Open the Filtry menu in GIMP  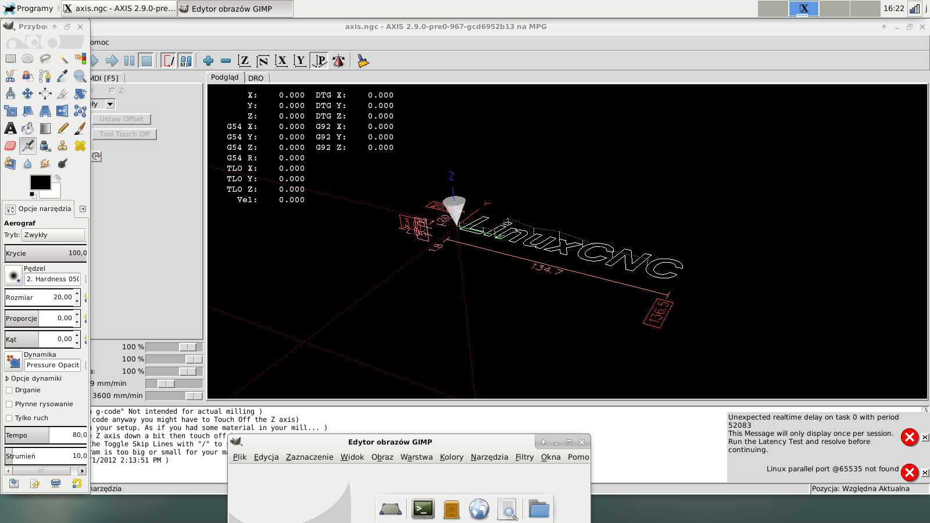pos(524,457)
